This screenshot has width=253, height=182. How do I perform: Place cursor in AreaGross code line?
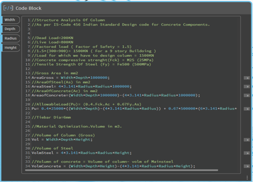point(70,78)
